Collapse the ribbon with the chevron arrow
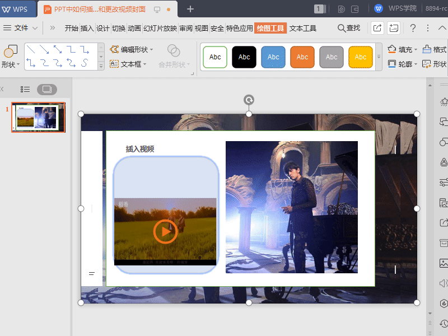This screenshot has height=336, width=448. tap(441, 27)
